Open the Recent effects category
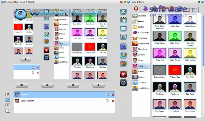 pyautogui.click(x=141, y=21)
